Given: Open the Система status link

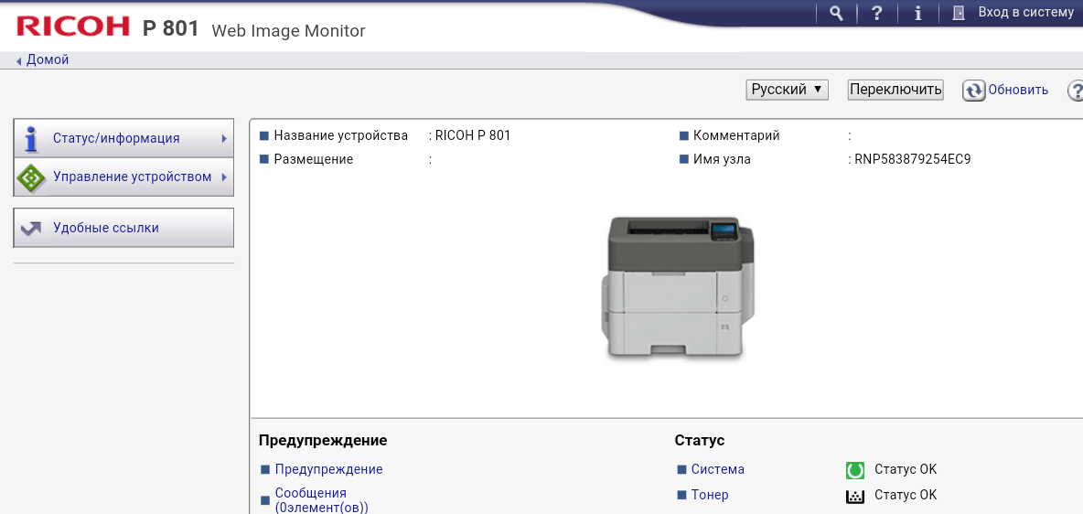Looking at the screenshot, I should coord(718,469).
